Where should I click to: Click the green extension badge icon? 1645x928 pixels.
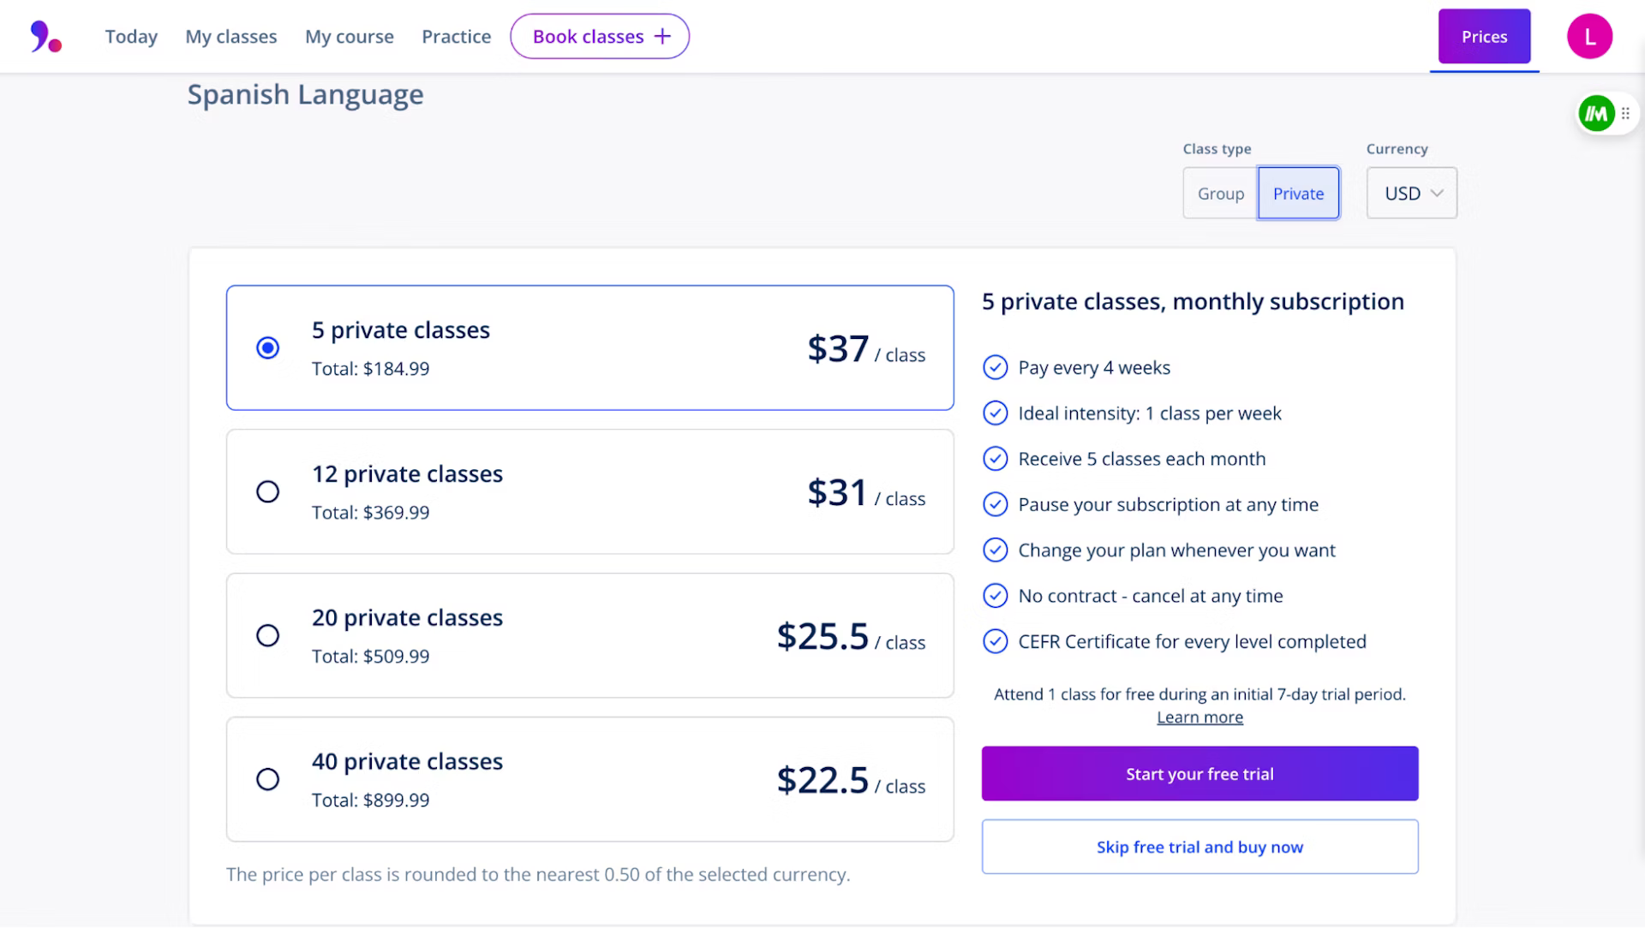[1596, 113]
